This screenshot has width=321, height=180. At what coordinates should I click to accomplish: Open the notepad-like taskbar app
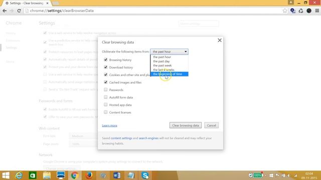[x=131, y=175]
